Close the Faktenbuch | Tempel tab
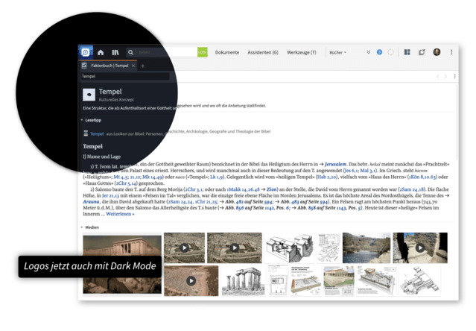This screenshot has height=331, width=476. coord(133,66)
